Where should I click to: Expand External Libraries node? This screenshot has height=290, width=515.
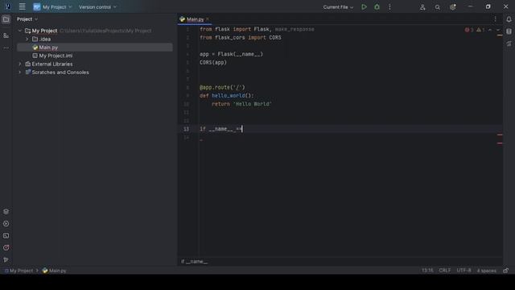19,64
